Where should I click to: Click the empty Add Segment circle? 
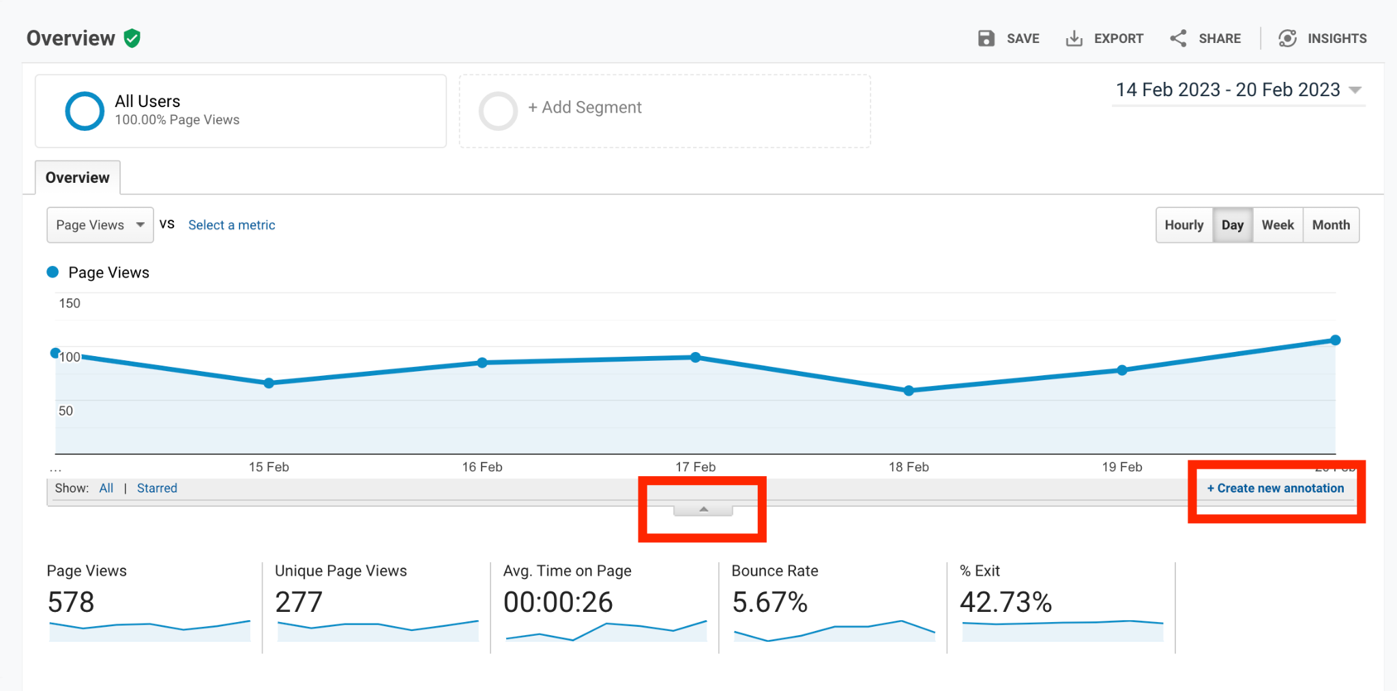[498, 111]
